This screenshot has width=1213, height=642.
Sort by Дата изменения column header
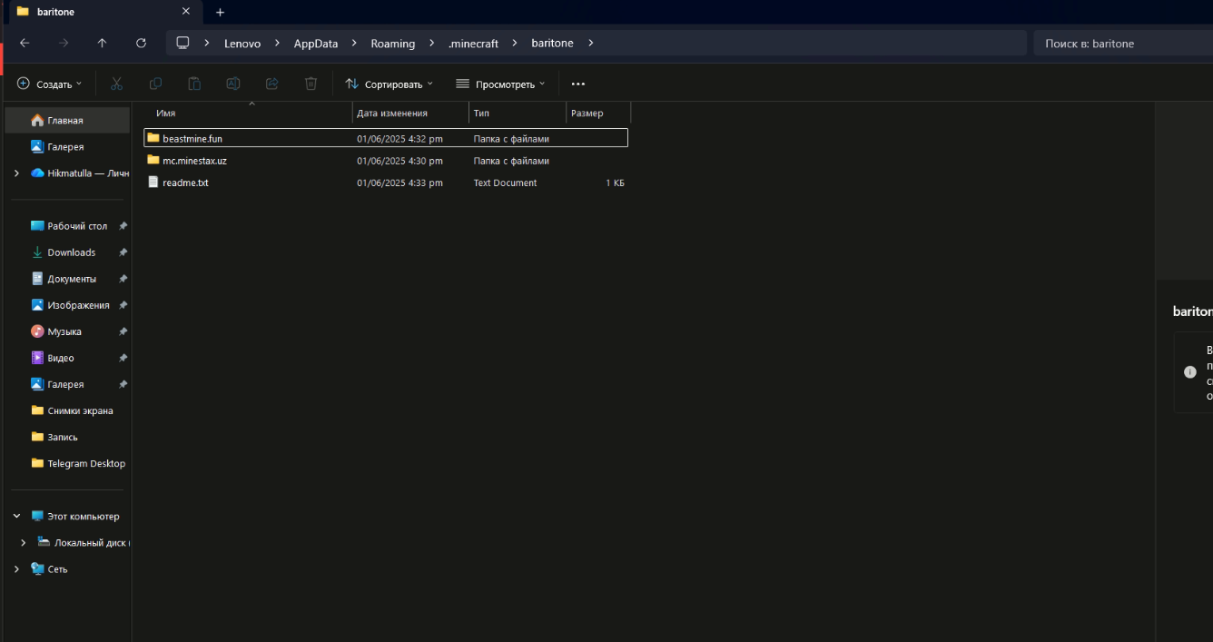coord(392,114)
